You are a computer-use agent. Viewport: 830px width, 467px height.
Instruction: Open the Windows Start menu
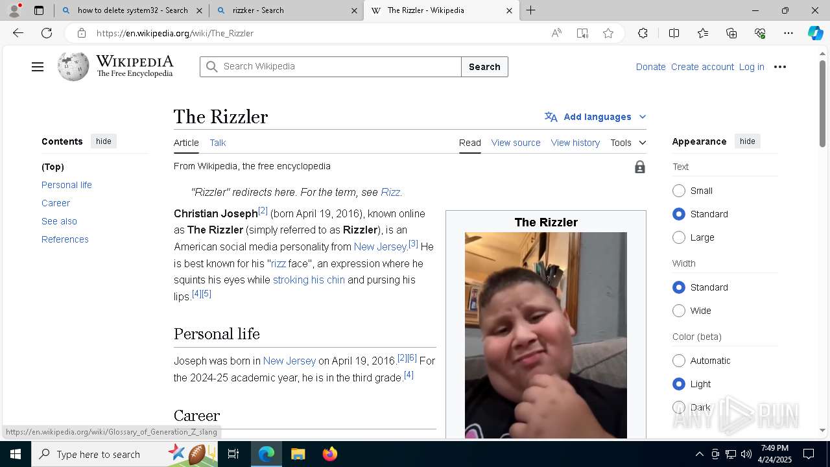click(x=16, y=454)
